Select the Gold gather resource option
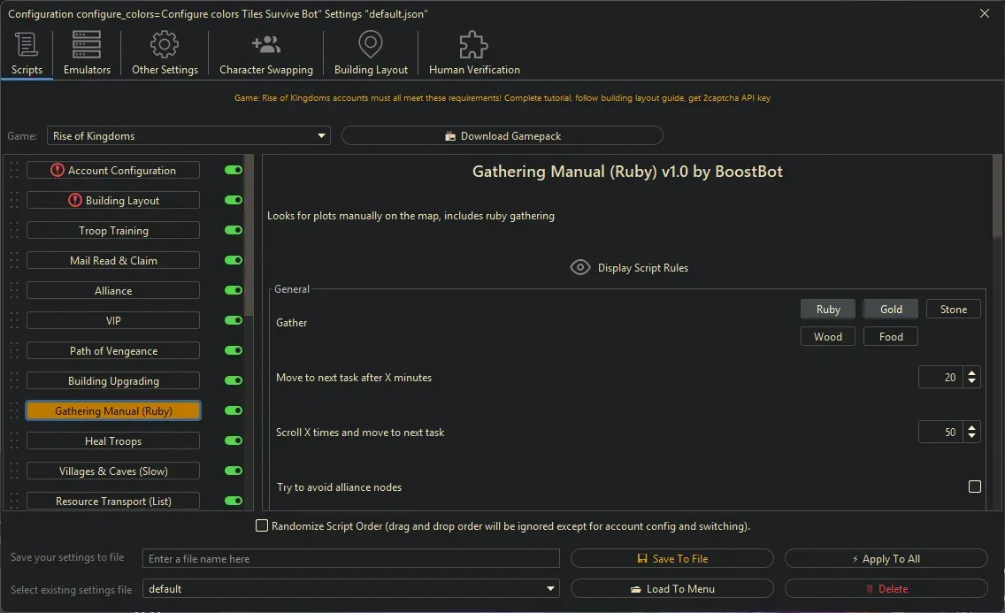Viewport: 1005px width, 613px height. pos(890,309)
